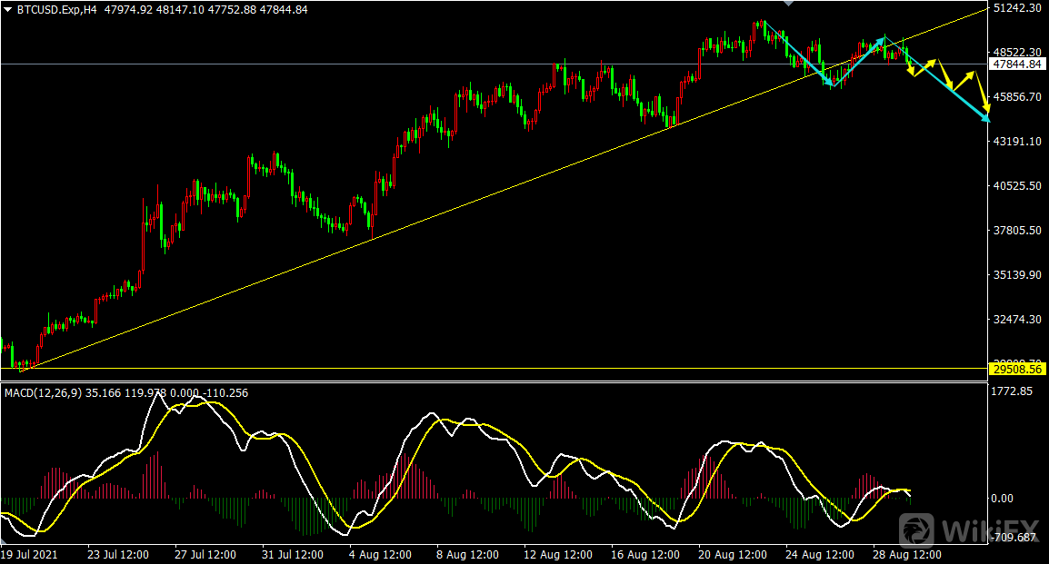
Task: Select the yellow 29508.56 price level tag
Action: pos(1017,371)
